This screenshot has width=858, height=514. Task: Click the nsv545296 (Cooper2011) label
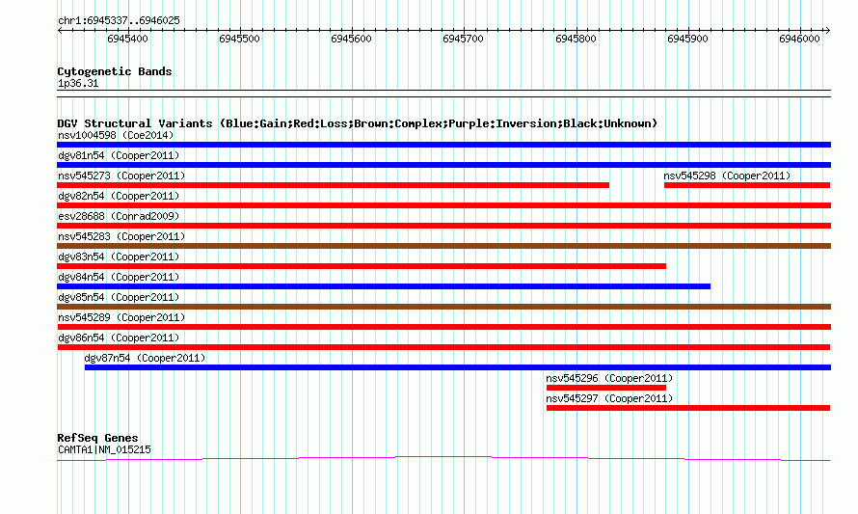click(609, 378)
